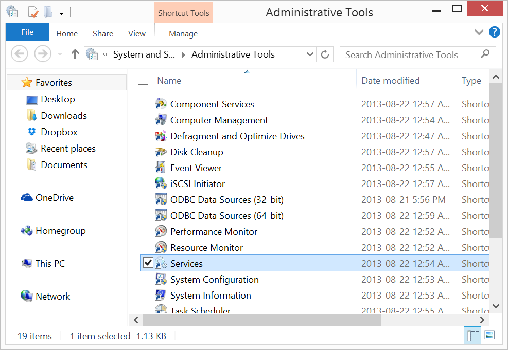
Task: Click the Defragment and Optimize Drives icon
Action: (x=161, y=136)
